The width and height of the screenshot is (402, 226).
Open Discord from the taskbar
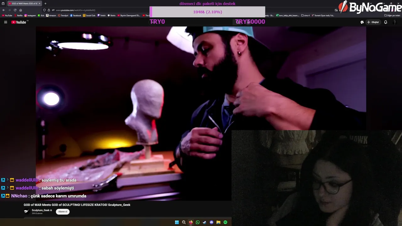point(211,222)
